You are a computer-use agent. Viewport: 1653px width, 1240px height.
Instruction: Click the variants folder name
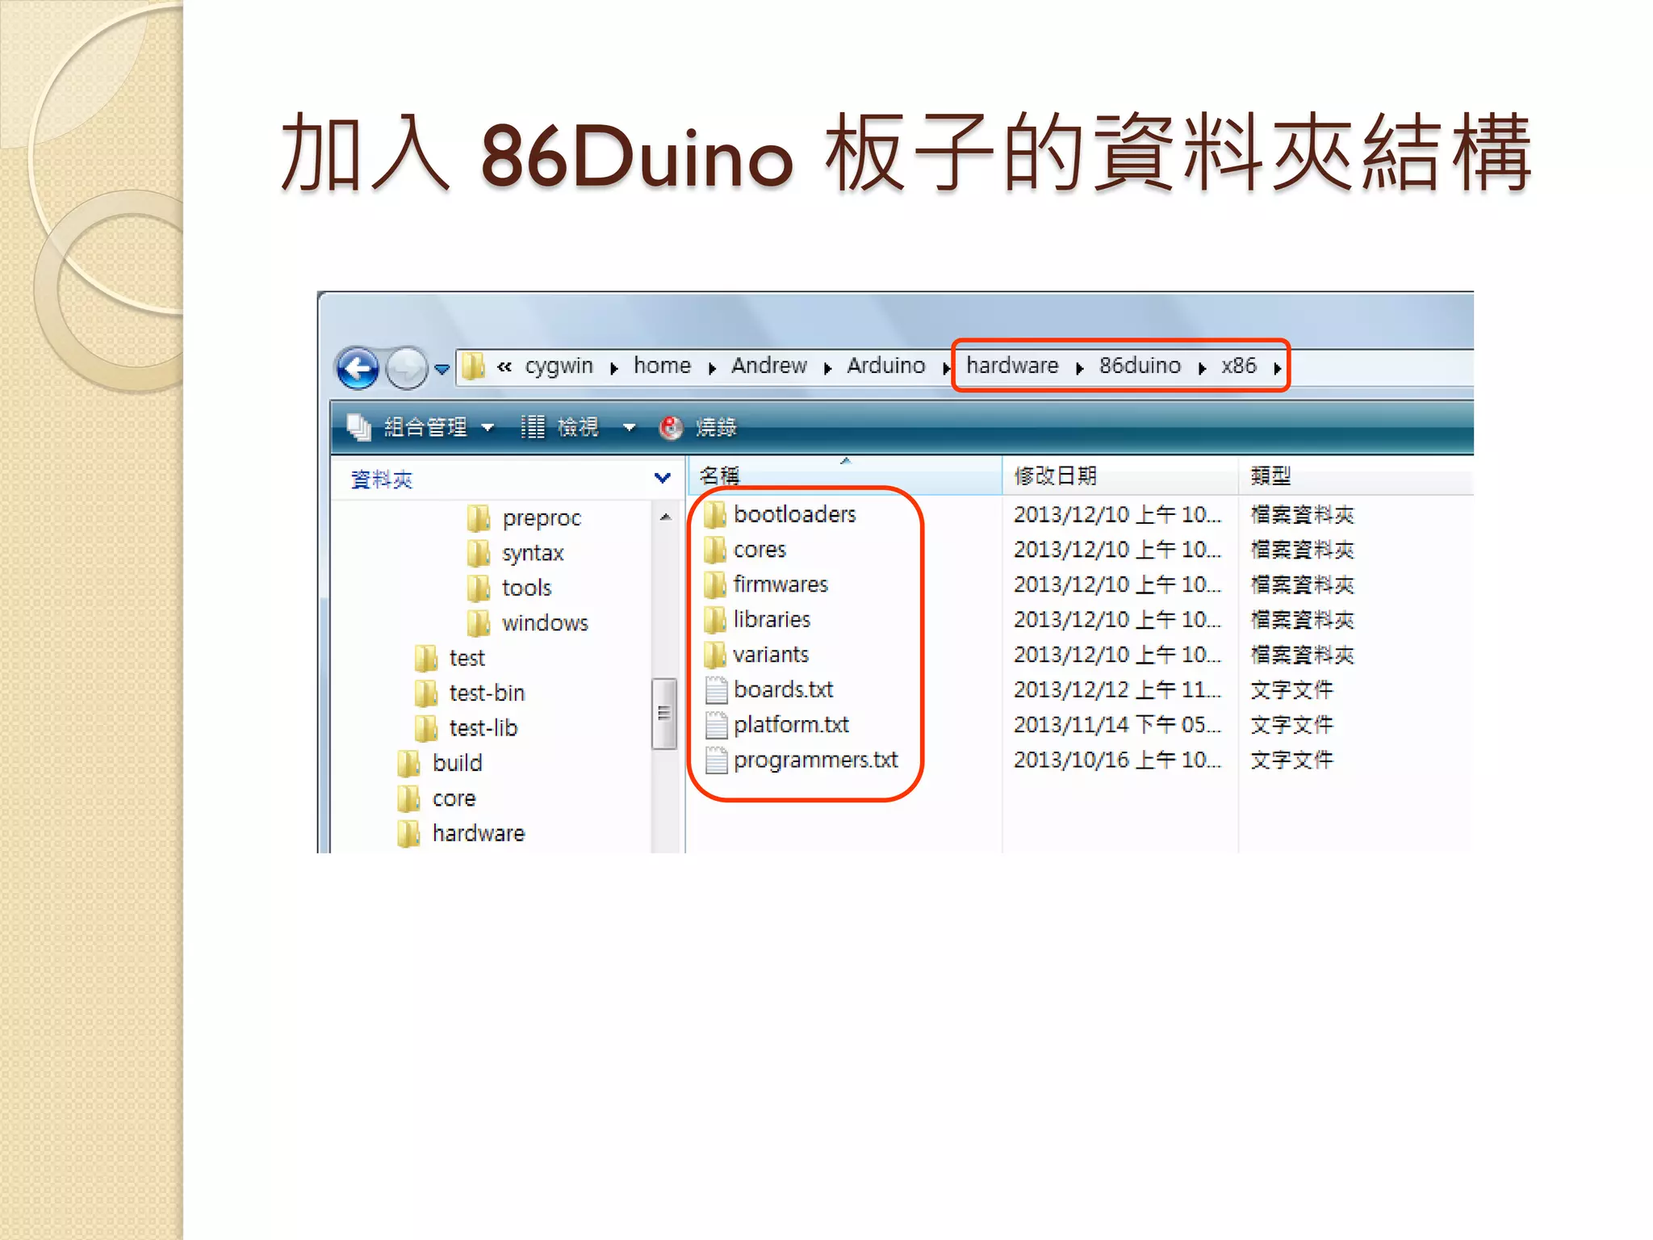[771, 655]
